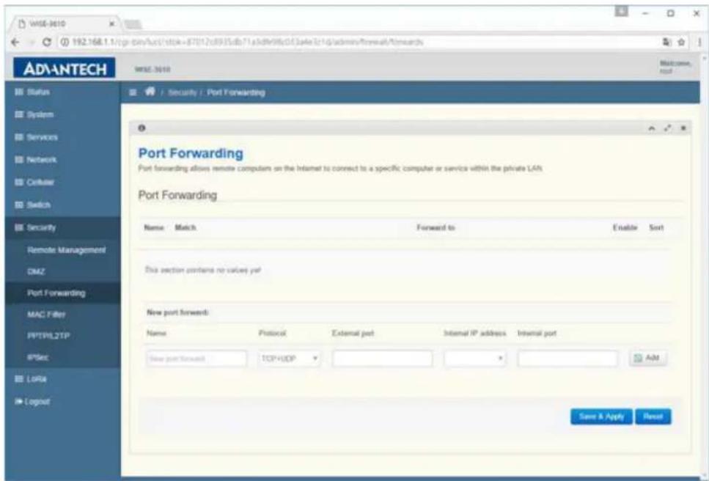Click the Welcome root user text
This screenshot has height=481, width=709.
(675, 67)
